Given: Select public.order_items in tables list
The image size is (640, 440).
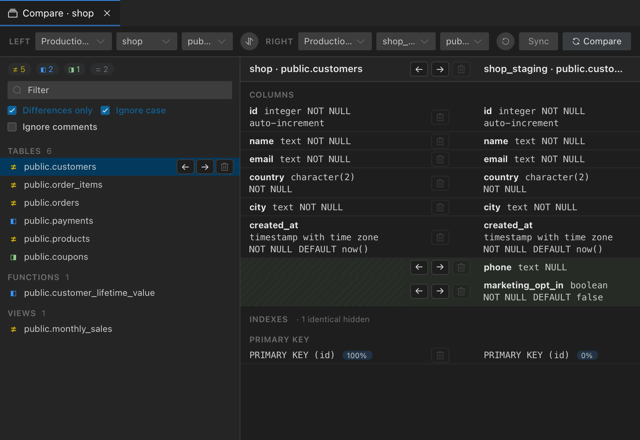Looking at the screenshot, I should coord(120,185).
